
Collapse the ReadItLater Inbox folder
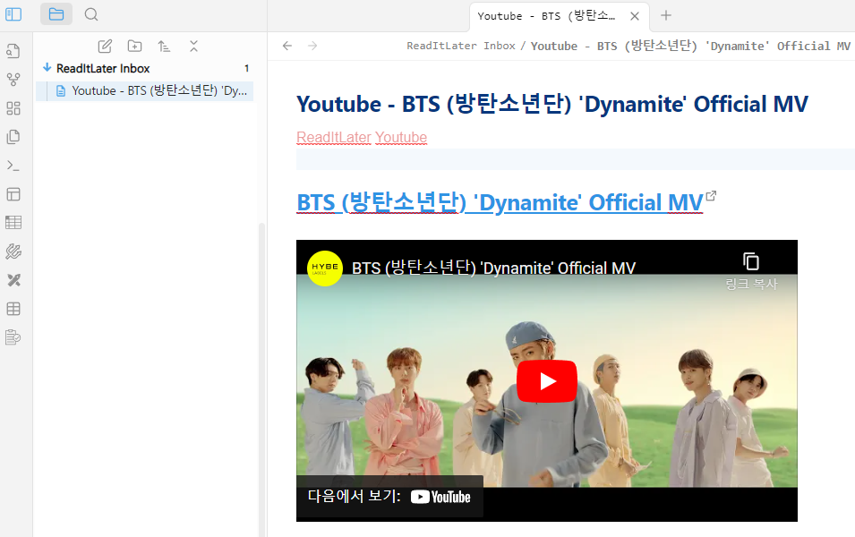coord(47,68)
